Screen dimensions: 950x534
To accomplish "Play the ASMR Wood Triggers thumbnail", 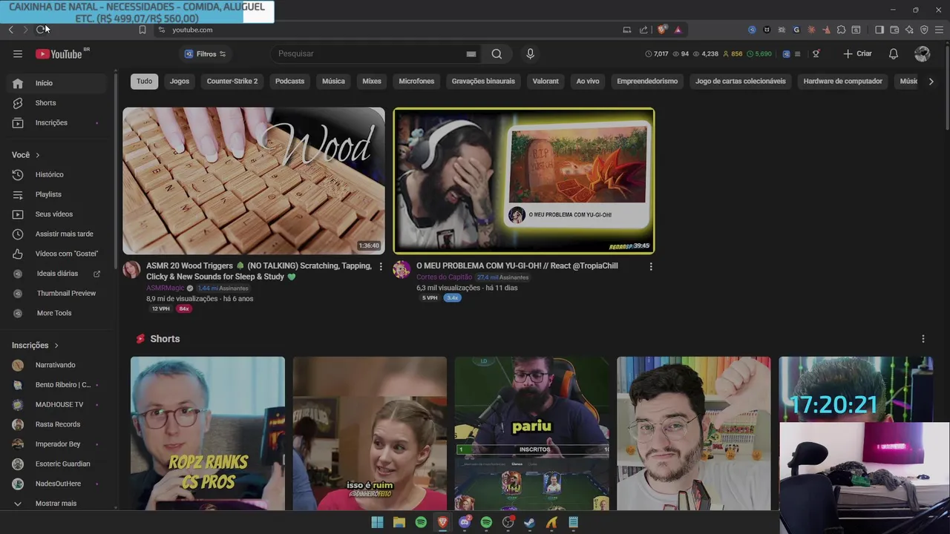I will (254, 181).
